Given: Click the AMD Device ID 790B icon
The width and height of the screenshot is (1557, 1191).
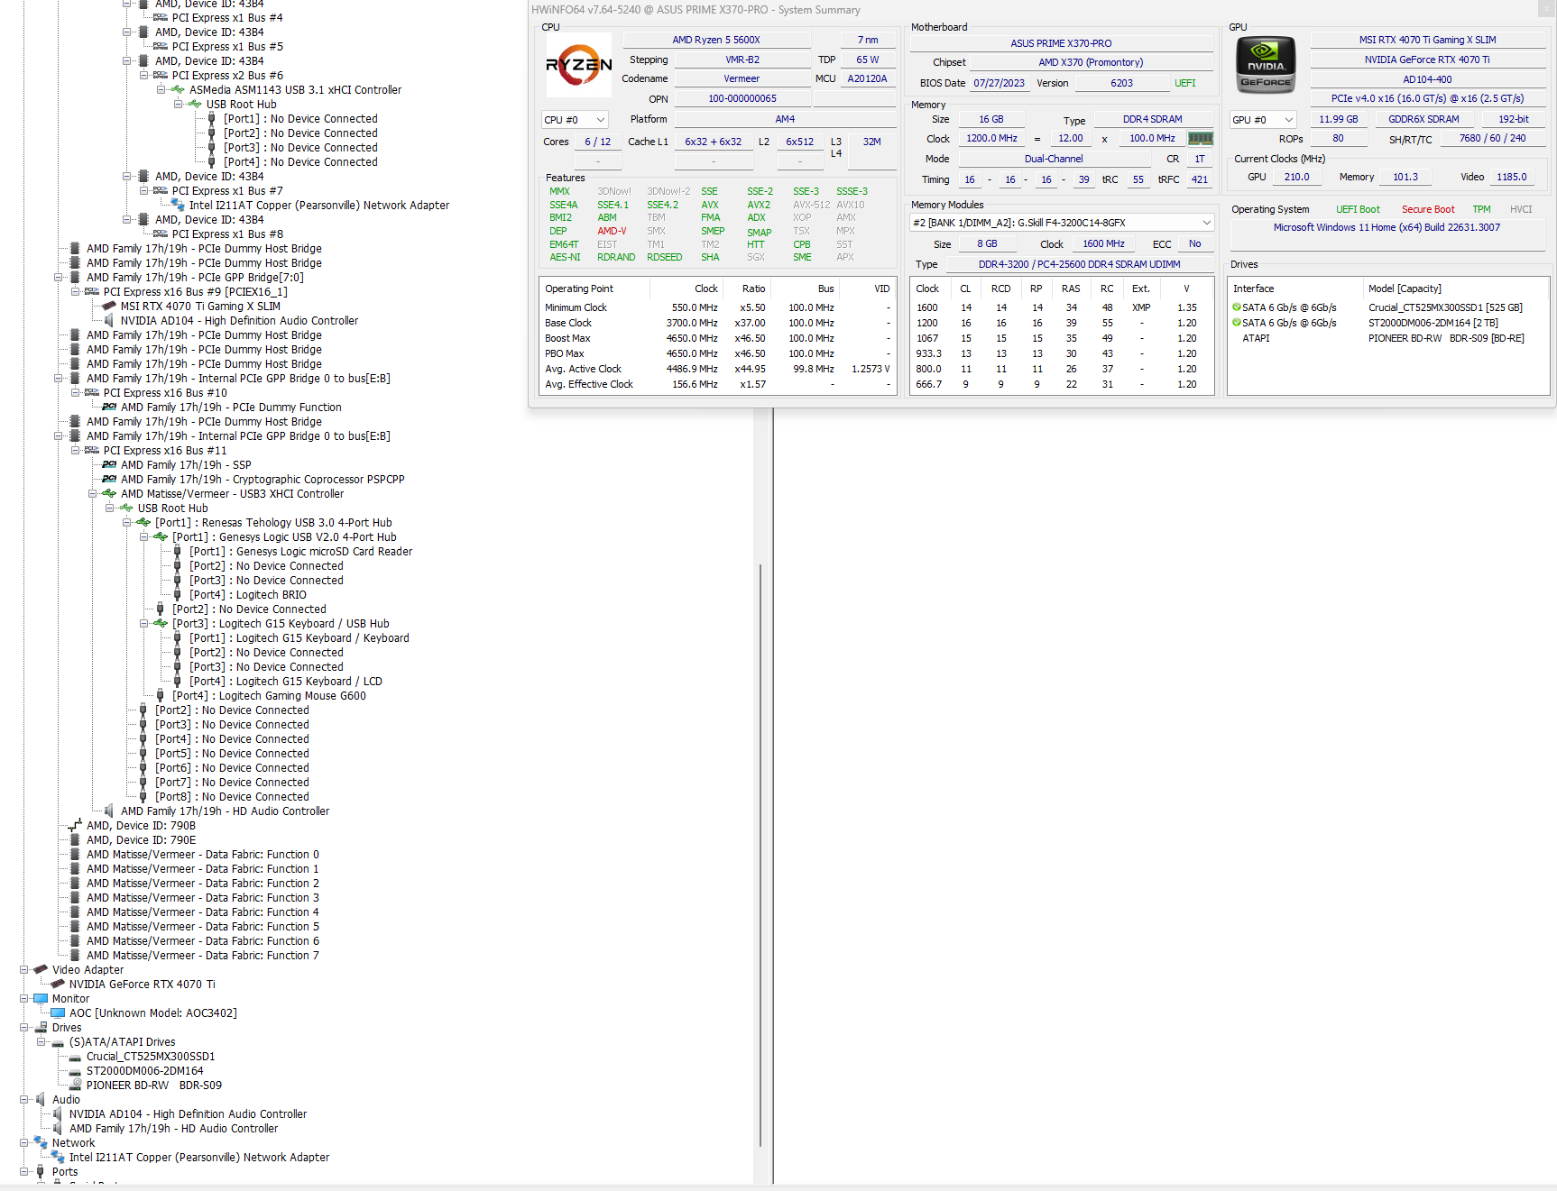Looking at the screenshot, I should (76, 826).
